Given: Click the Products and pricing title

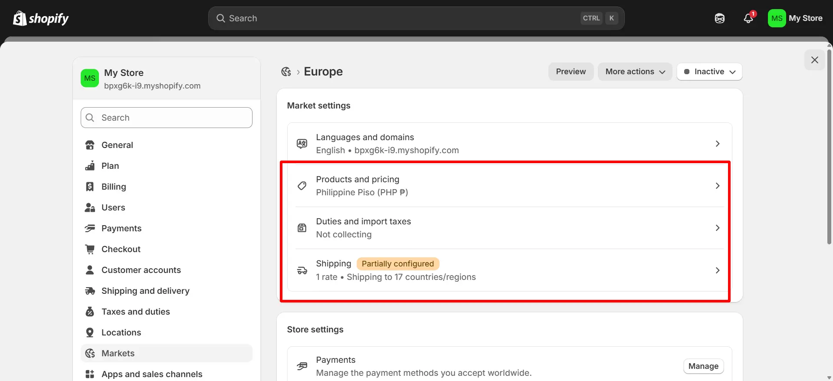Looking at the screenshot, I should (x=357, y=179).
